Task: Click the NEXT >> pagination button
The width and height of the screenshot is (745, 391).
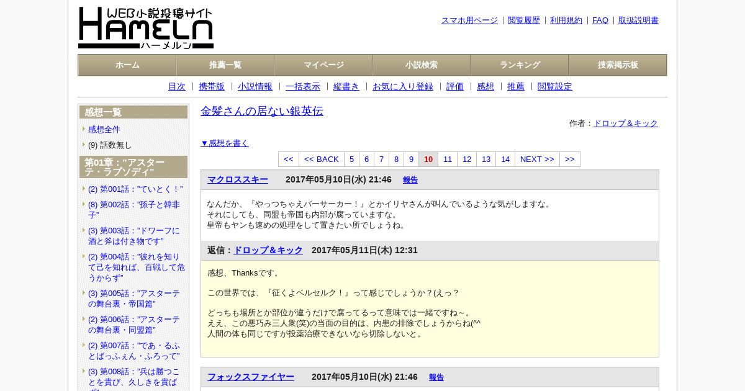Action: (537, 160)
